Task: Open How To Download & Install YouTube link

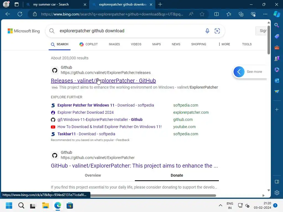Action: tap(109, 127)
